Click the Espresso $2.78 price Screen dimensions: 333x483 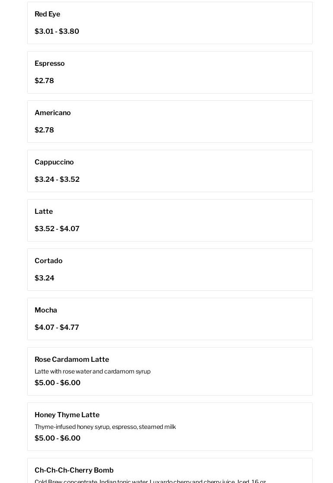pos(44,81)
